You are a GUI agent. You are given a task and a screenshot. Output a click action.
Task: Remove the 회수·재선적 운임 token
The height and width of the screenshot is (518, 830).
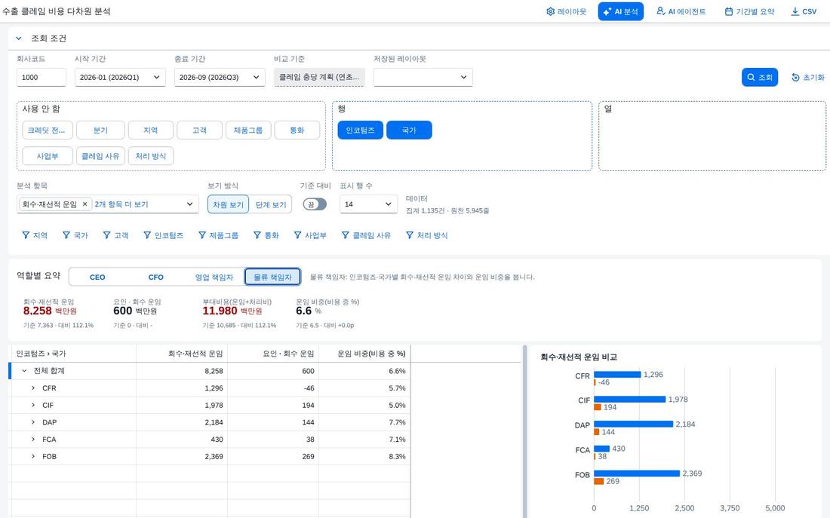[x=85, y=204]
